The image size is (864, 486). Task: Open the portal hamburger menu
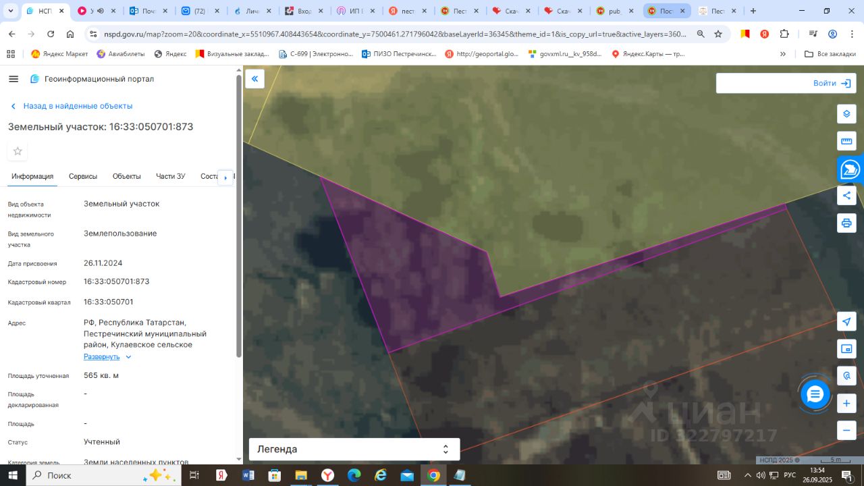point(13,79)
